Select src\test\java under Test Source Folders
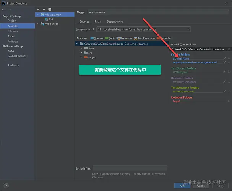Screen dimensions: 232x191 tap(180, 72)
